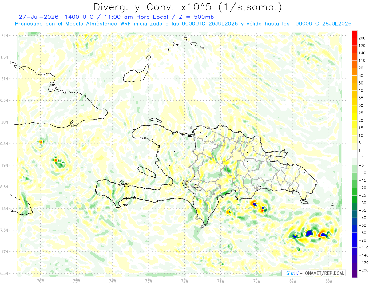Click the 68W longitude label
369x285 pixels.
pos(328,281)
